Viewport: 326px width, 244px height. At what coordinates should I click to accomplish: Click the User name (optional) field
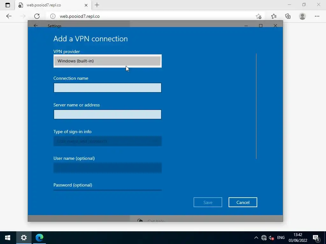pos(108,168)
